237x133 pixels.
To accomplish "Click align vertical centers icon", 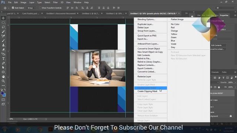I will 72,8.
